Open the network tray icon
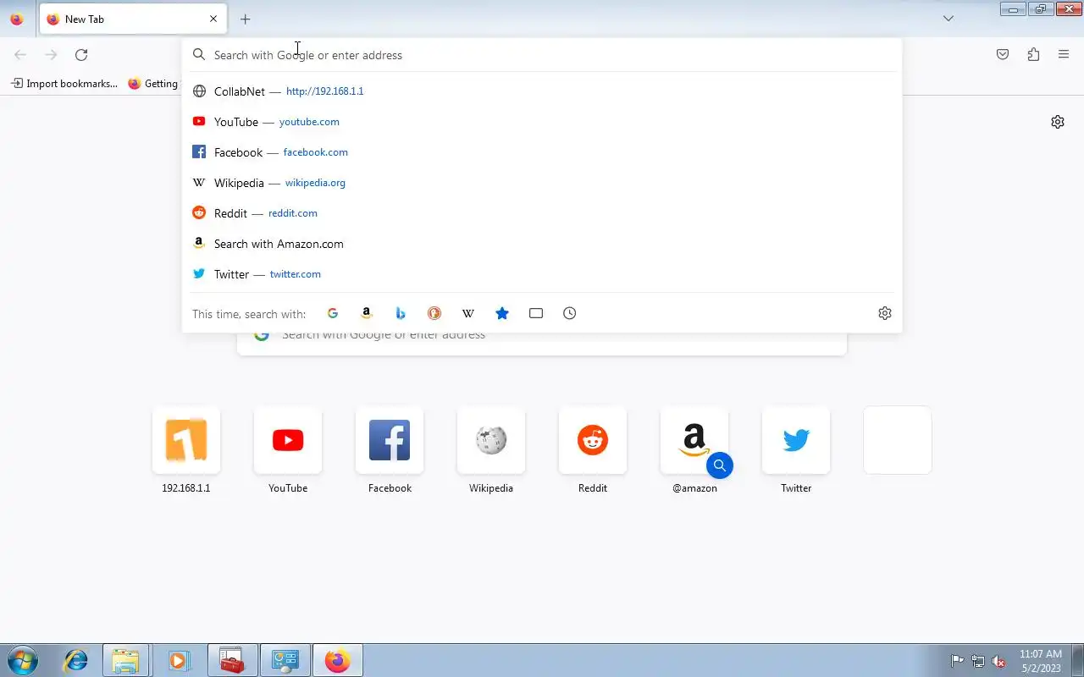Viewport: 1084px width, 677px height. click(978, 661)
